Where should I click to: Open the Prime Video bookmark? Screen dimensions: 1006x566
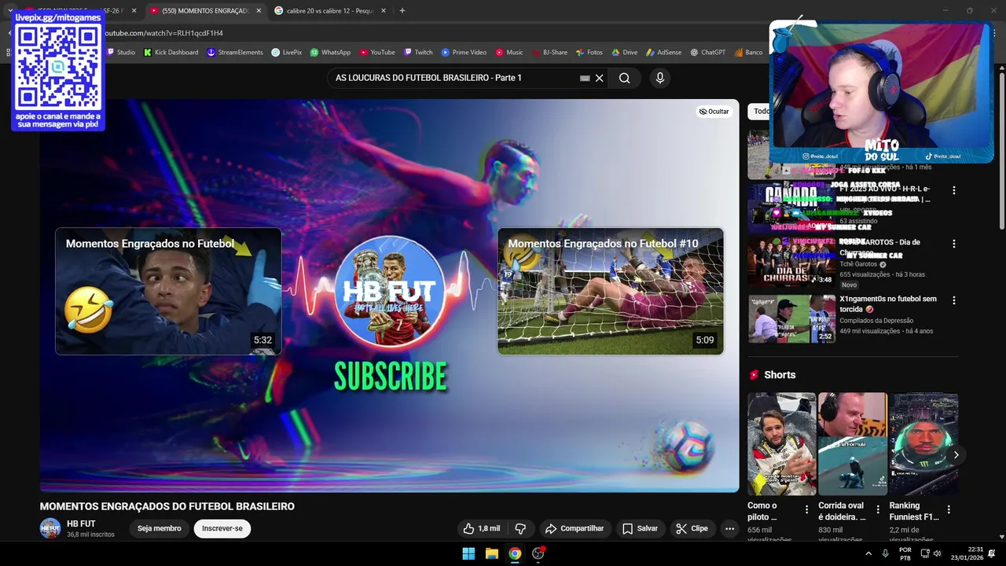coord(464,53)
